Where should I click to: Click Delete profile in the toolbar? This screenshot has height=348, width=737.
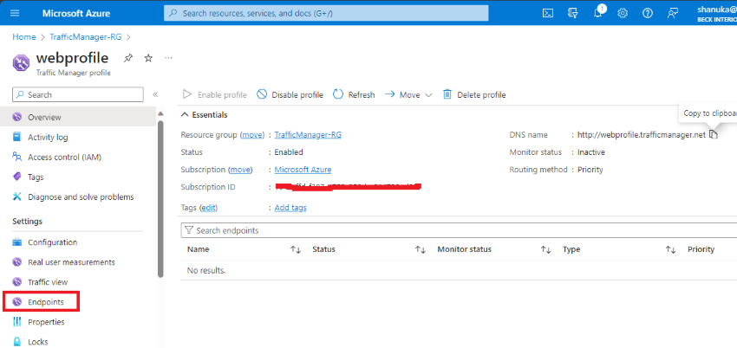point(474,94)
